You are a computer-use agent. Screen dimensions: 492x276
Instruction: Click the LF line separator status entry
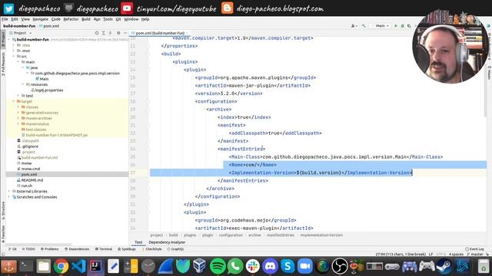pos(430,255)
